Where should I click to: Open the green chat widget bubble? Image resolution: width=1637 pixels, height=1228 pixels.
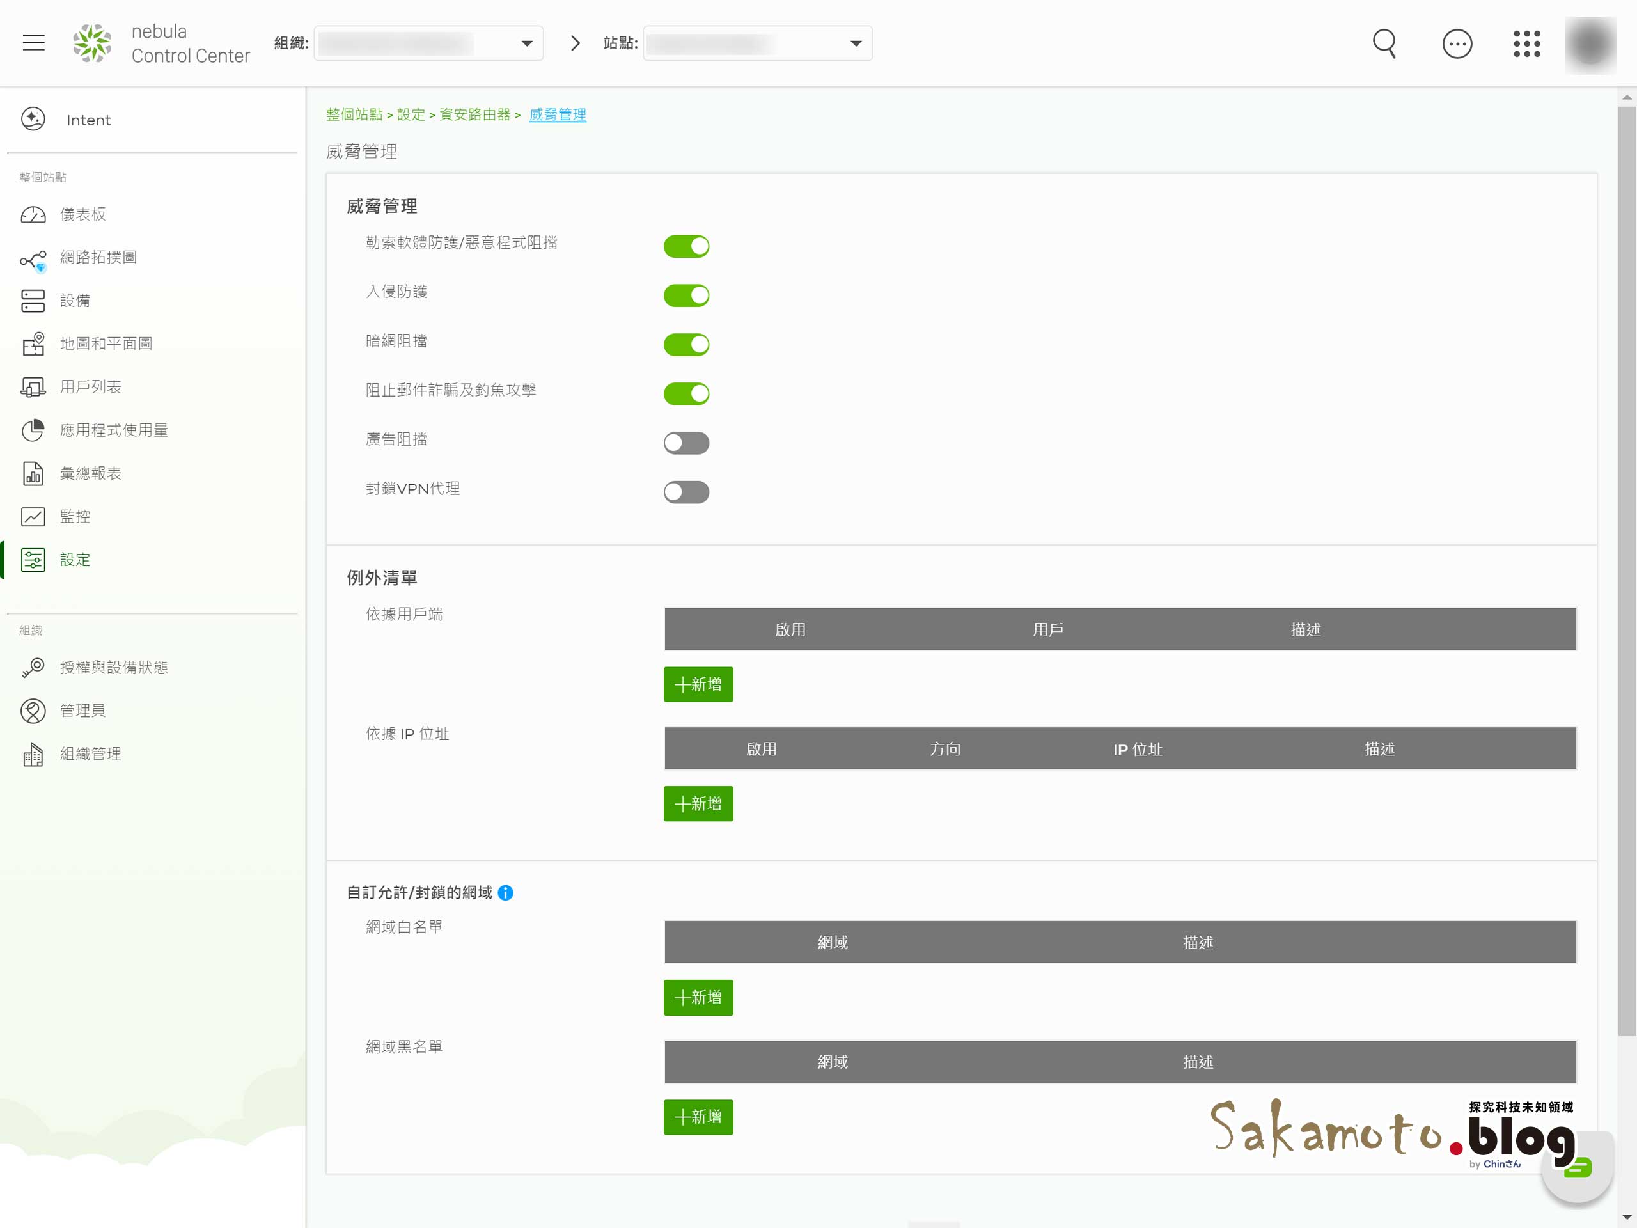pos(1577,1167)
